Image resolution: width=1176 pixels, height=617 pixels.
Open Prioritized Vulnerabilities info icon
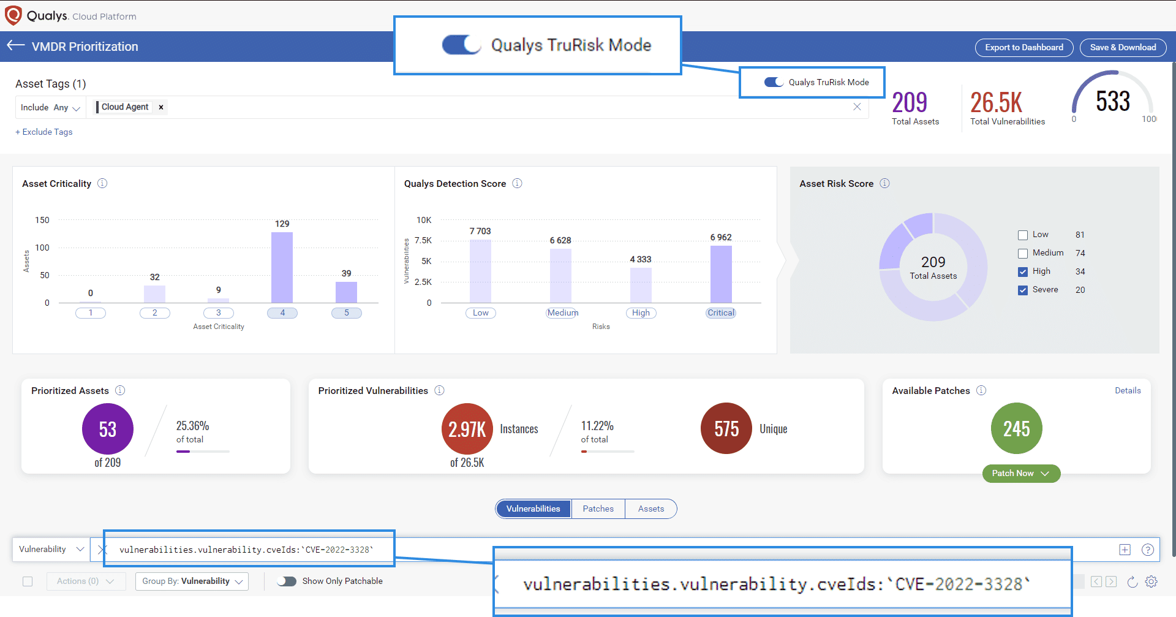(x=439, y=390)
